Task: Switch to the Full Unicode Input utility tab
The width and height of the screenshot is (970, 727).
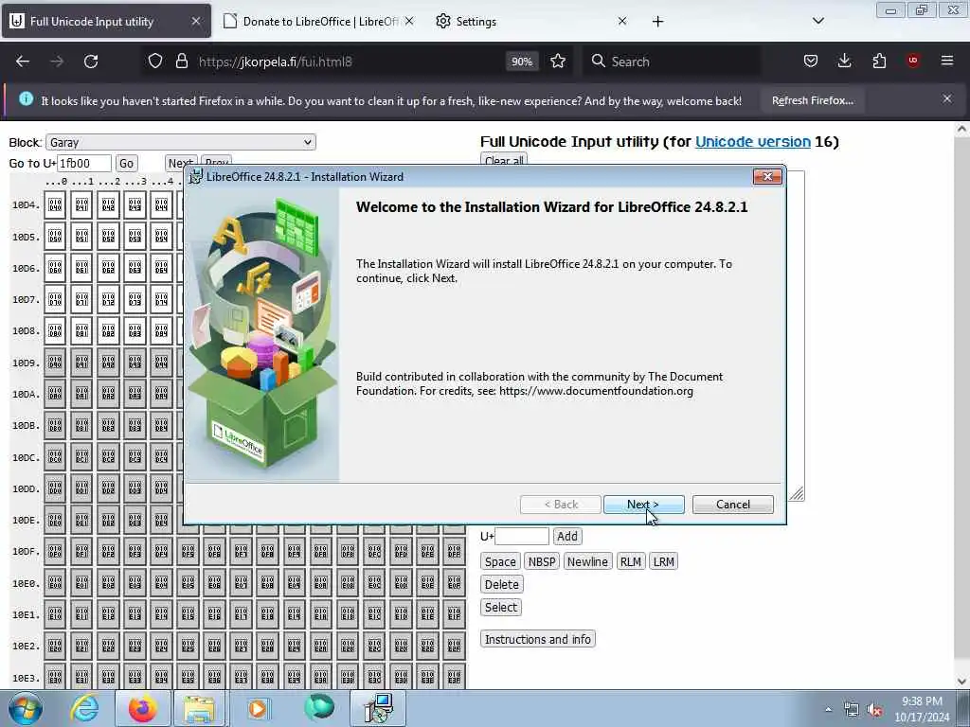Action: pyautogui.click(x=106, y=22)
